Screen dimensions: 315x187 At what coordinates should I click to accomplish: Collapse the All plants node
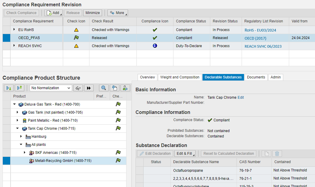pyautogui.click(x=21, y=145)
